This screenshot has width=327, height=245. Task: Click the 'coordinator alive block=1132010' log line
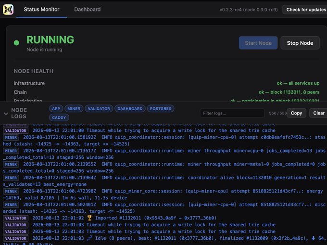tap(164, 181)
